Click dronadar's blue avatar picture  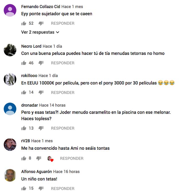(10, 109)
